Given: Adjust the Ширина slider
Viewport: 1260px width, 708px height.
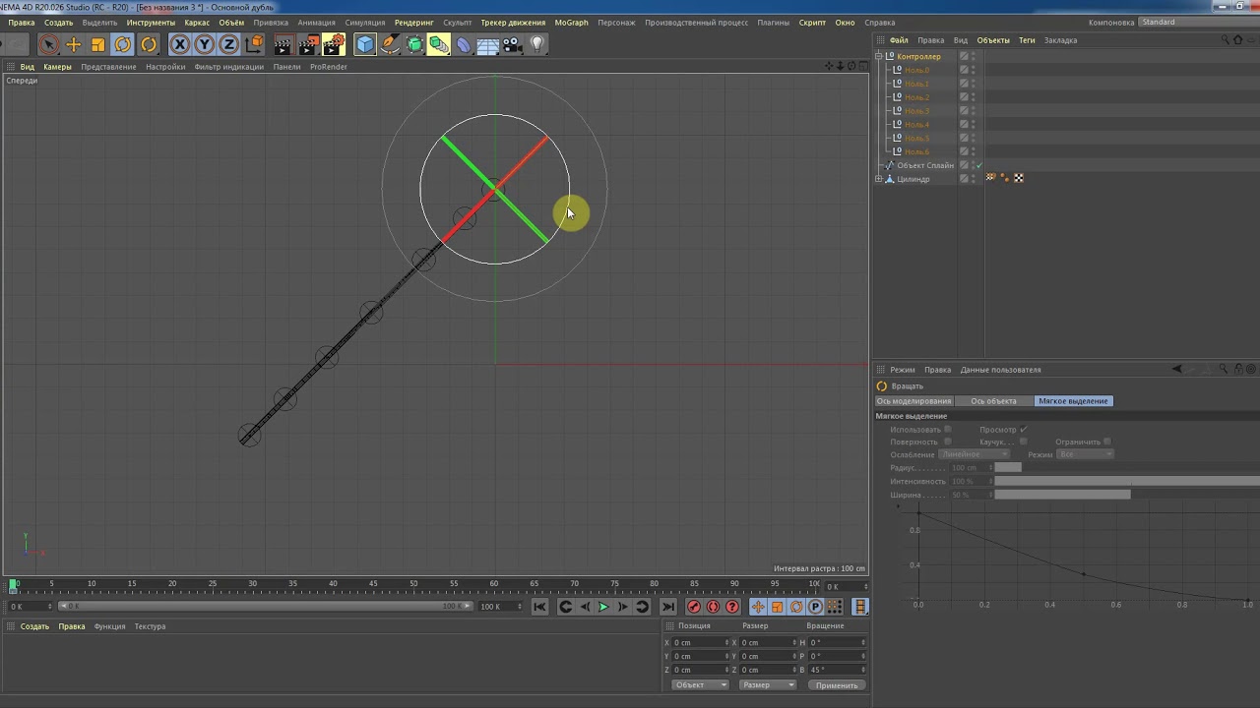Looking at the screenshot, I should coord(1127,495).
